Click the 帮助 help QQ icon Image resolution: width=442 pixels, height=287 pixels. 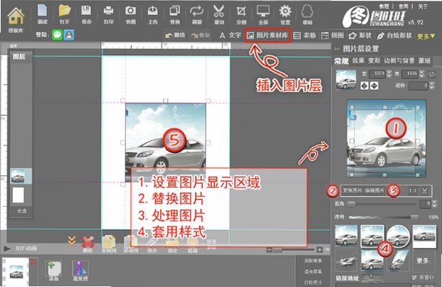point(307,11)
